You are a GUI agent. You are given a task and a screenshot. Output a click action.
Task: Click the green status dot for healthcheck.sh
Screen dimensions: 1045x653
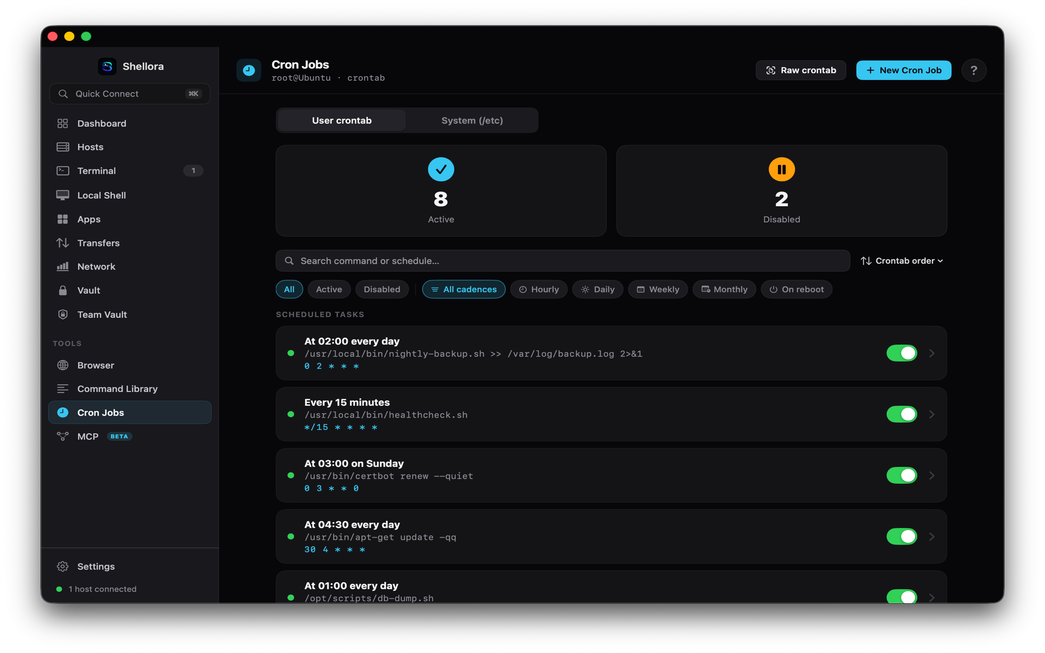point(291,414)
